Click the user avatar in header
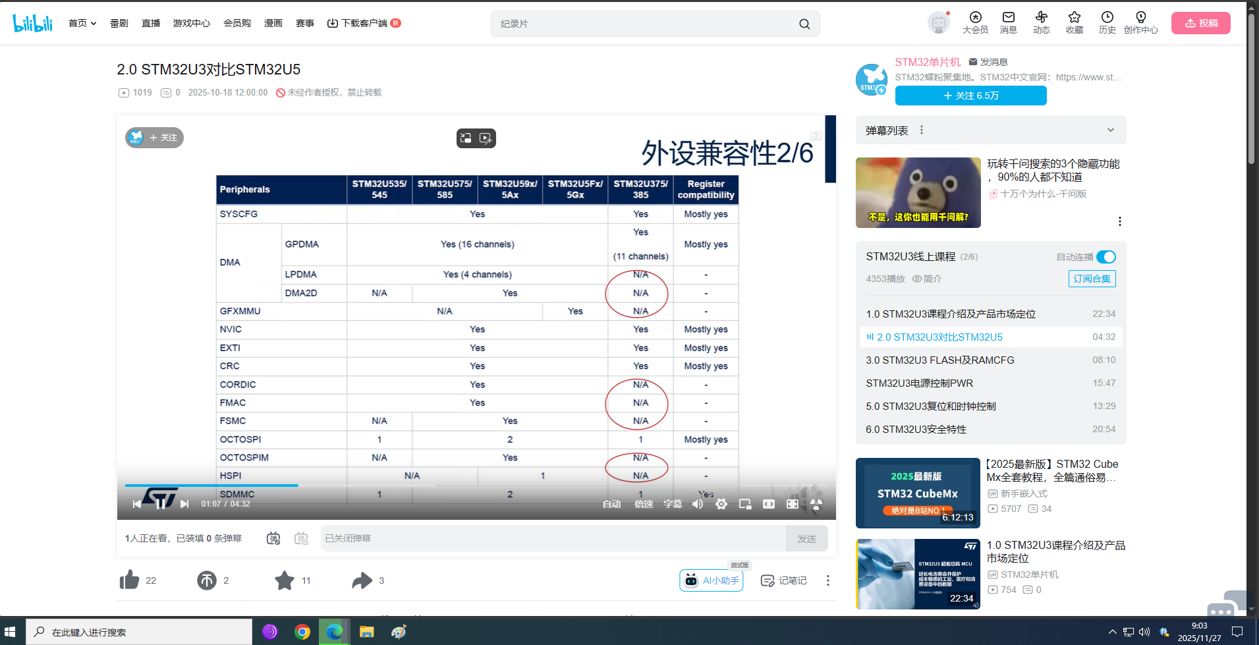1259x645 pixels. click(938, 23)
